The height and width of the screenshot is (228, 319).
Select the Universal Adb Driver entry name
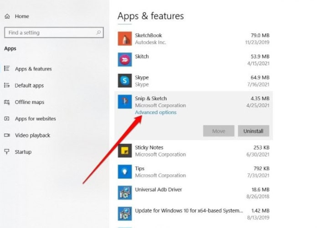(x=159, y=190)
